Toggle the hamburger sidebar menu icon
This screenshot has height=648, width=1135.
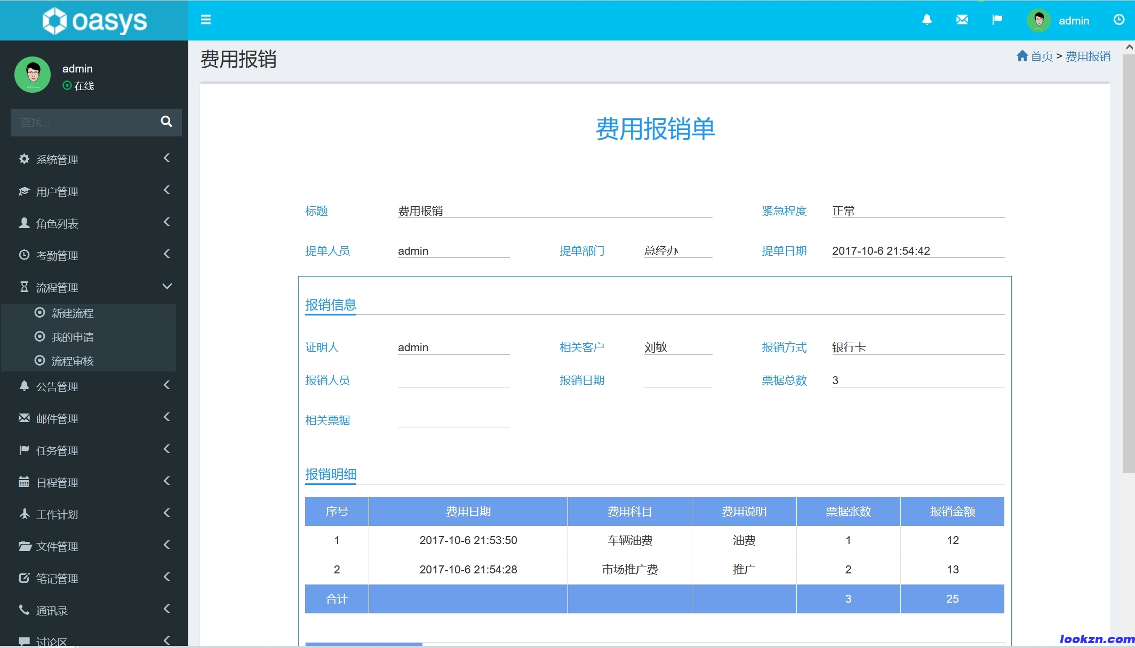(x=206, y=20)
